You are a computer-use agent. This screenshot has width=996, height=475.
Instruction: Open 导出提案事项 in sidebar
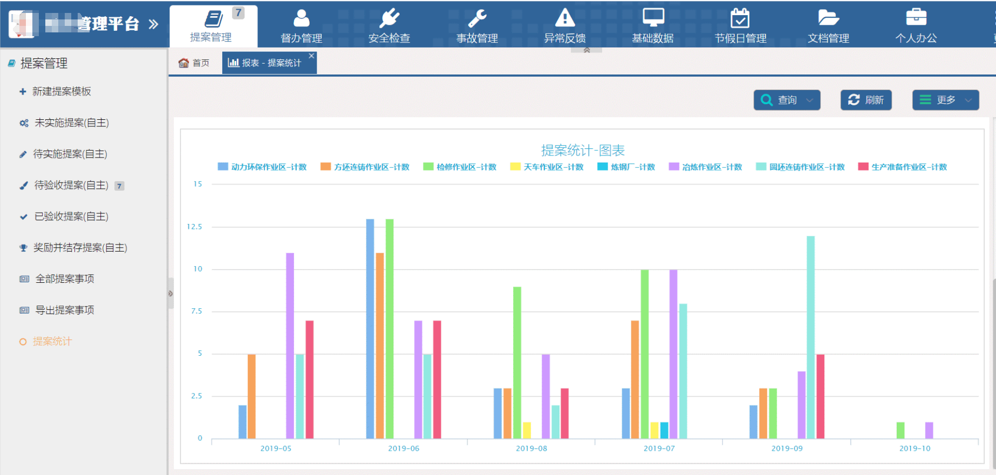tap(65, 310)
